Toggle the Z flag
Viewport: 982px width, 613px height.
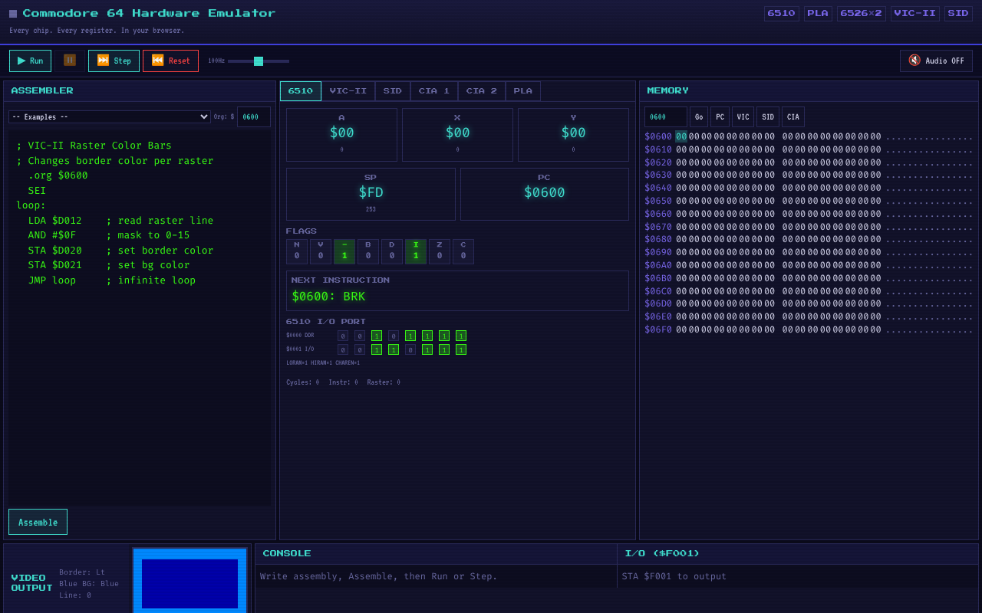coord(440,251)
